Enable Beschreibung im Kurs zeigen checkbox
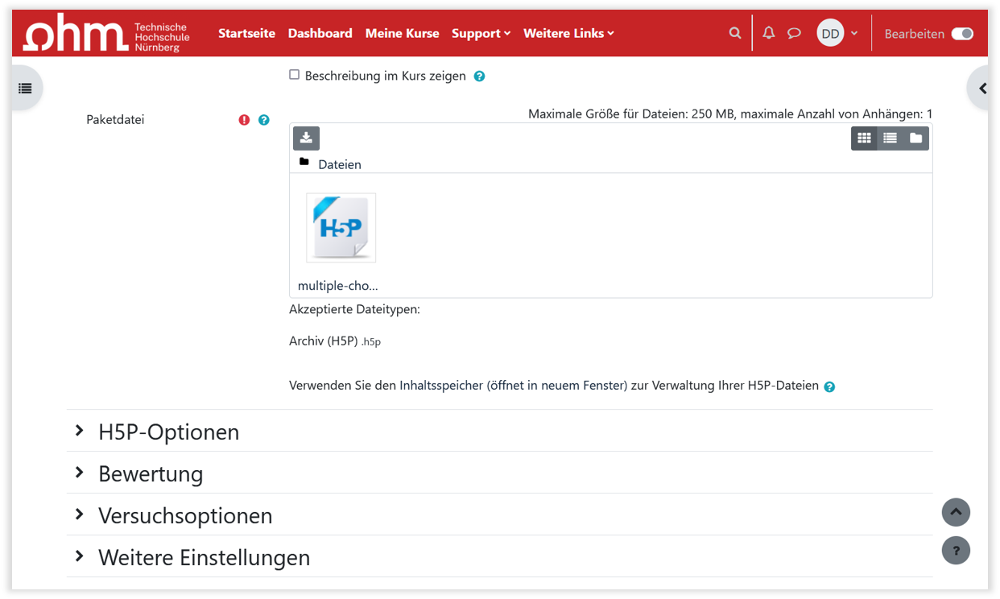The image size is (1000, 599). point(294,75)
